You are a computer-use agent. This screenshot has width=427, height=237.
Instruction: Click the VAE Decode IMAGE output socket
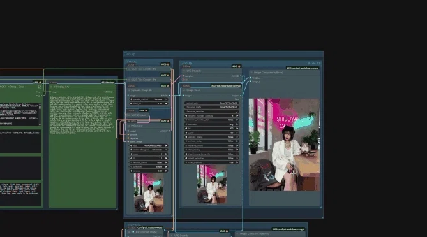[x=240, y=76]
